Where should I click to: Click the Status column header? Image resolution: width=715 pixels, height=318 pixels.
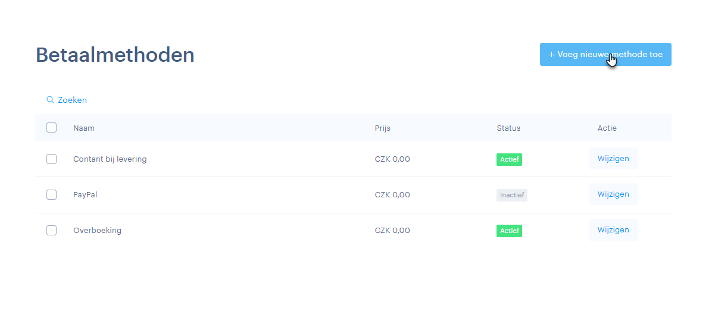(508, 128)
